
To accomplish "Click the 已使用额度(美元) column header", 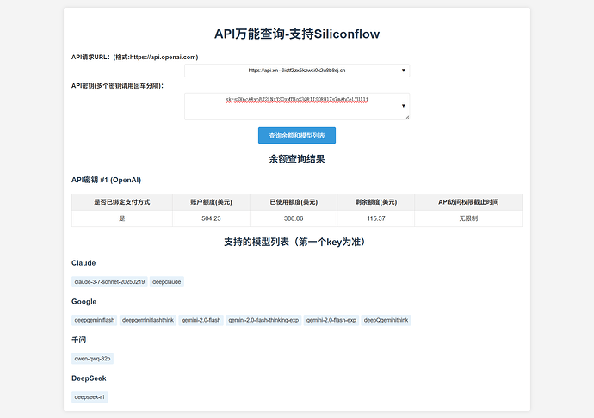I will click(294, 202).
